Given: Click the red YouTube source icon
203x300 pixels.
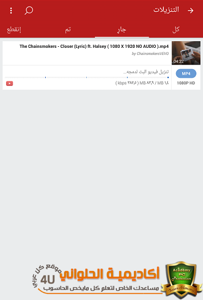Looking at the screenshot, I should pyautogui.click(x=10, y=83).
